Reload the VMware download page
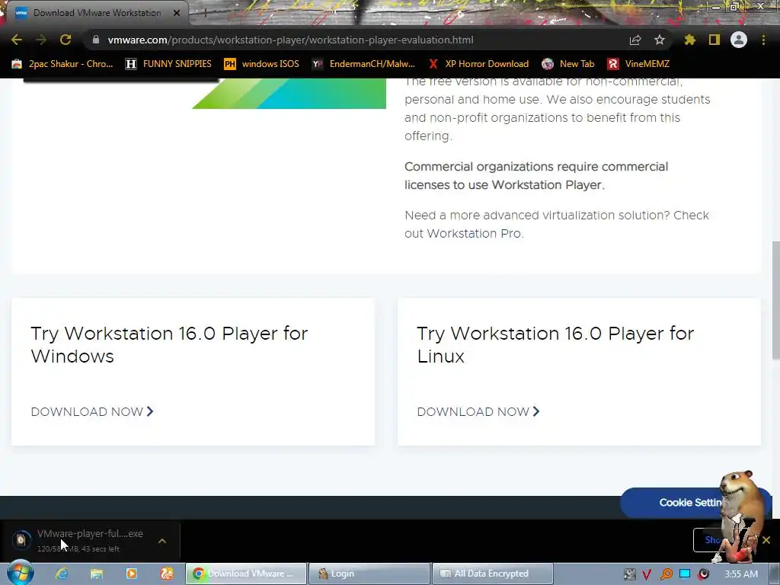 (66, 40)
